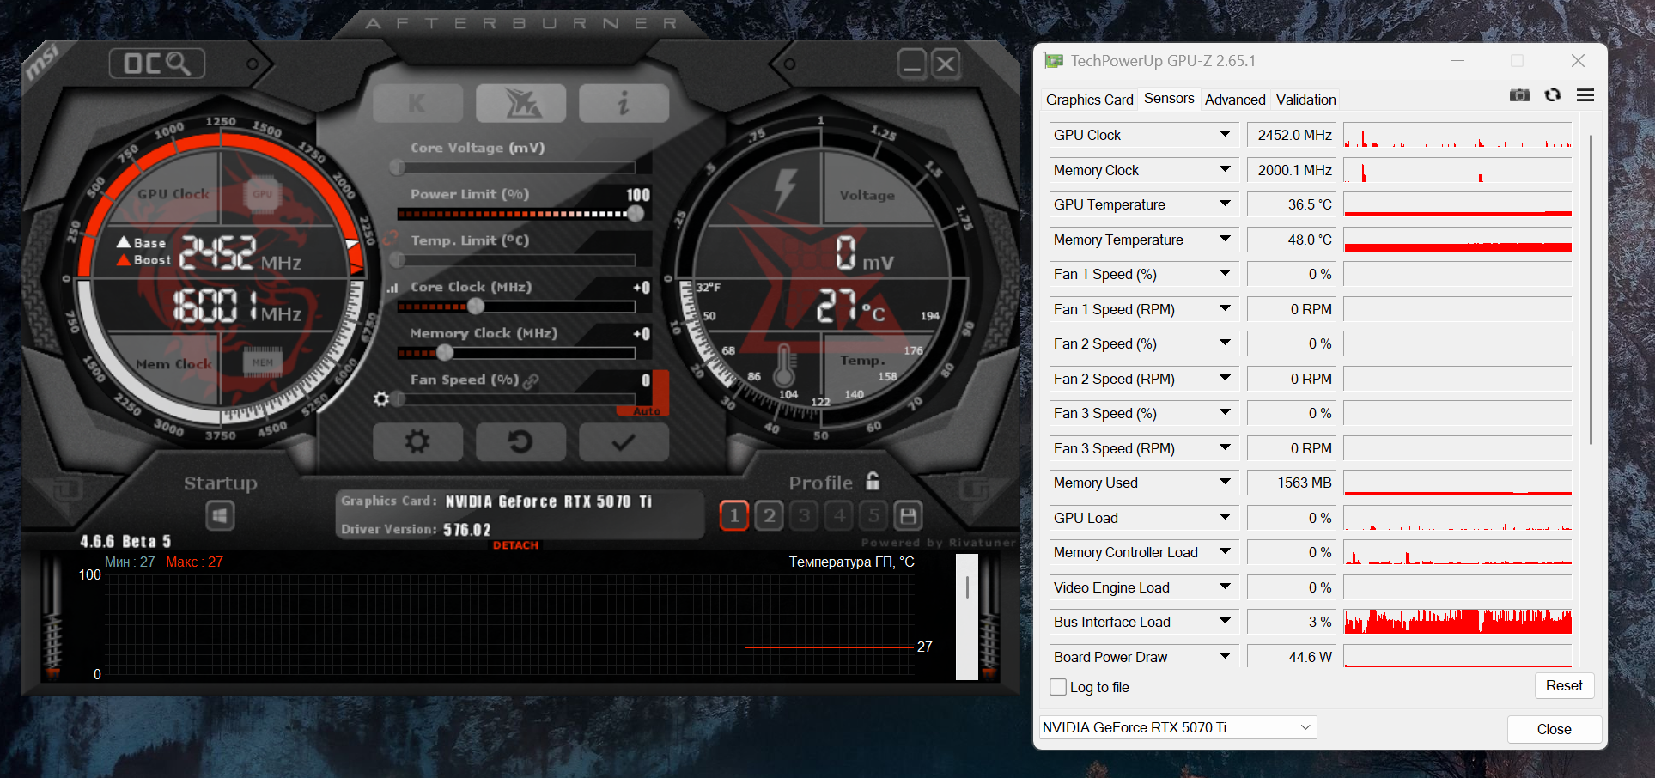Open fan speed settings gear icon

[381, 398]
